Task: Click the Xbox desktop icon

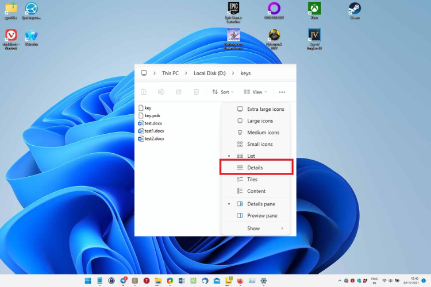Action: (x=314, y=10)
